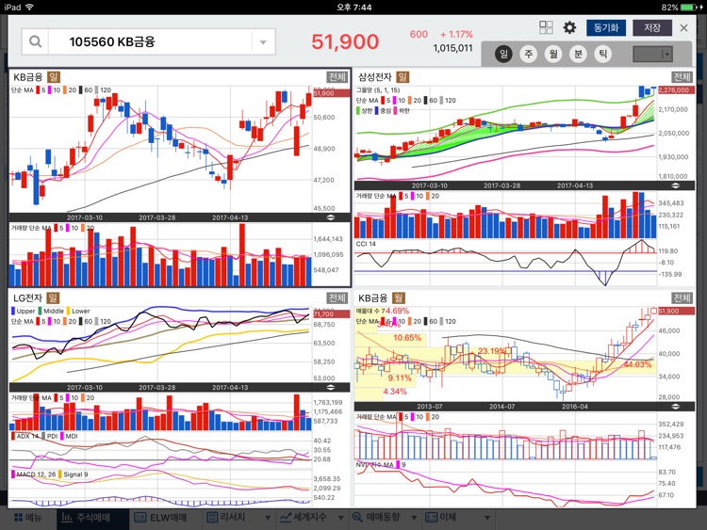Tap the search magnifier icon
Screen dimensions: 707x530
click(x=35, y=41)
